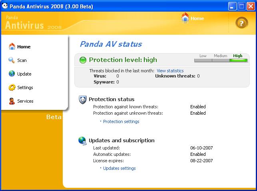Open the View statistics link
This screenshot has width=257, height=191.
pyautogui.click(x=170, y=71)
